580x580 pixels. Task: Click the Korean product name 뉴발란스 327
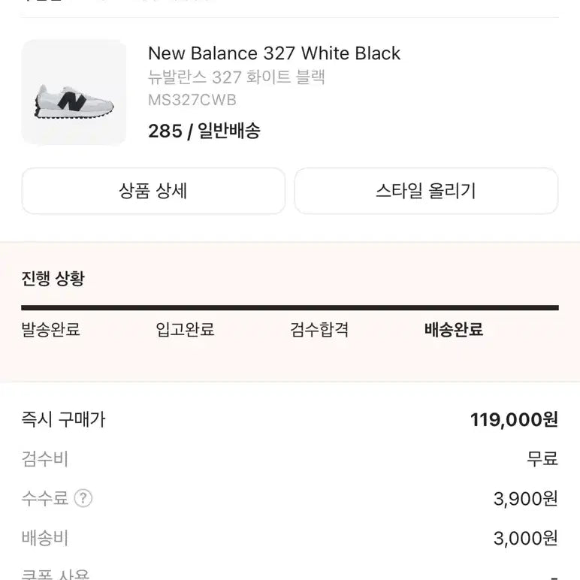coord(236,77)
